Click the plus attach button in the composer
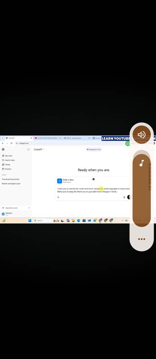This screenshot has height=359, width=156. 58,197
